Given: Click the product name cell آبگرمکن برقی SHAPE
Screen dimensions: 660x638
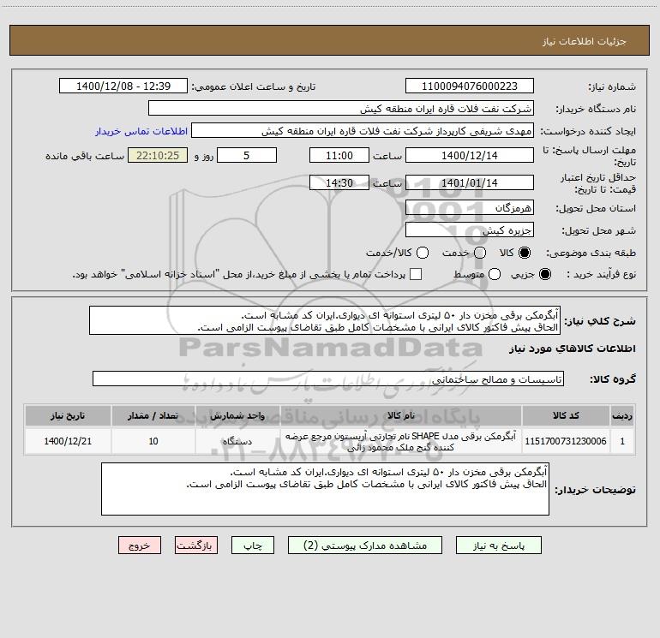Looking at the screenshot, I should click(401, 441).
